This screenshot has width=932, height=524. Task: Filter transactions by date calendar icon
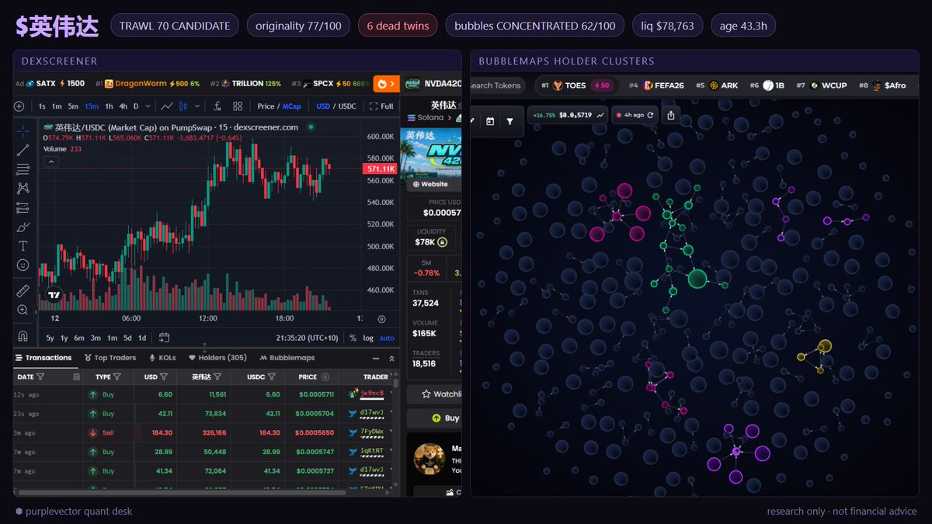pyautogui.click(x=76, y=377)
